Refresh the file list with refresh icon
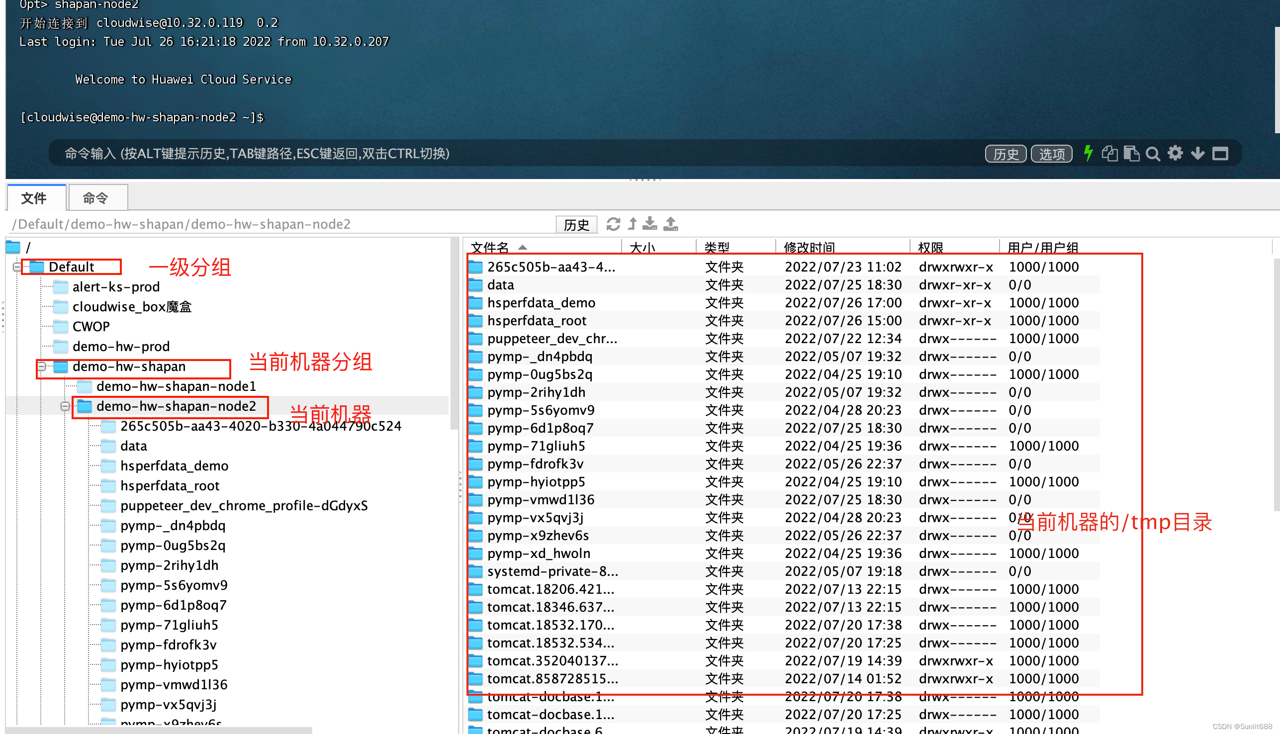The height and width of the screenshot is (734, 1280). 613,224
